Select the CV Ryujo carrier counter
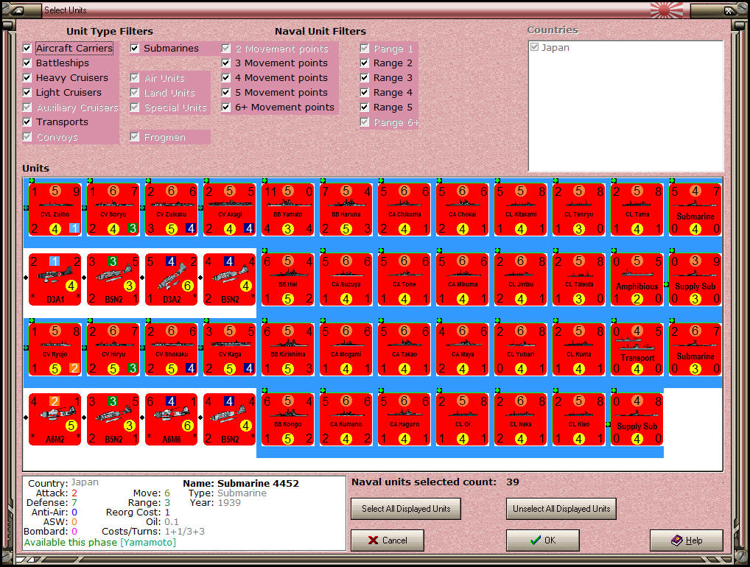The height and width of the screenshot is (567, 750). pyautogui.click(x=55, y=350)
